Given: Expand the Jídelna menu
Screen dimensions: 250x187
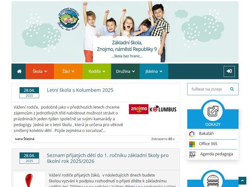Looking at the screenshot, I should 154,71.
